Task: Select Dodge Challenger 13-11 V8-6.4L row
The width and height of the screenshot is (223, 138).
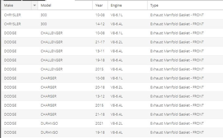Action: tap(112, 51)
